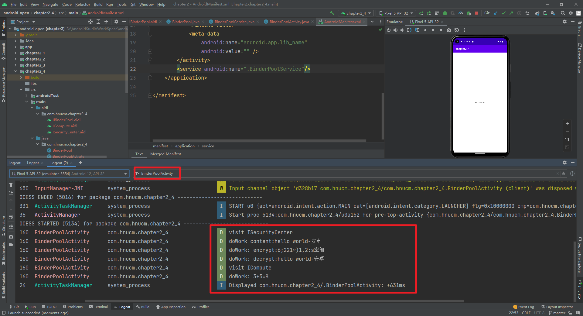Open the Event Log

[523, 307]
